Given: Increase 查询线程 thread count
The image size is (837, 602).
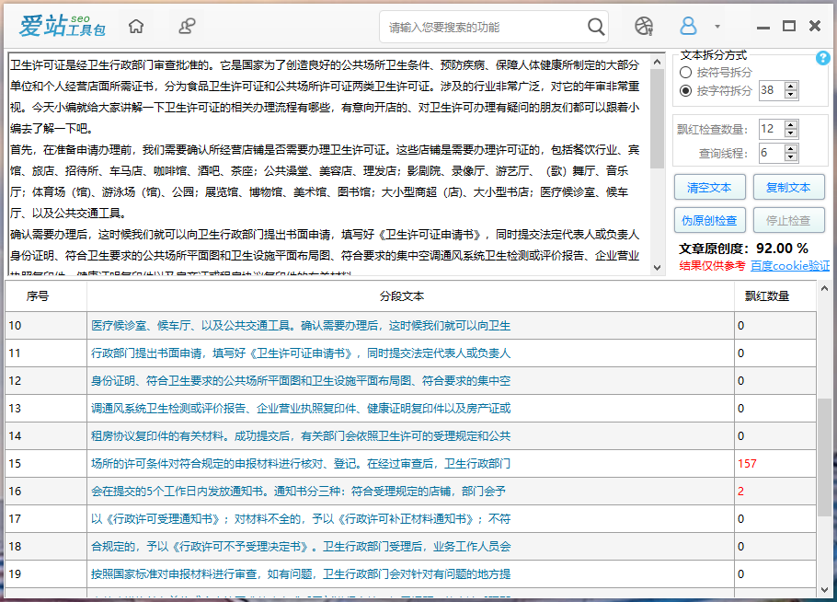Looking at the screenshot, I should [791, 149].
